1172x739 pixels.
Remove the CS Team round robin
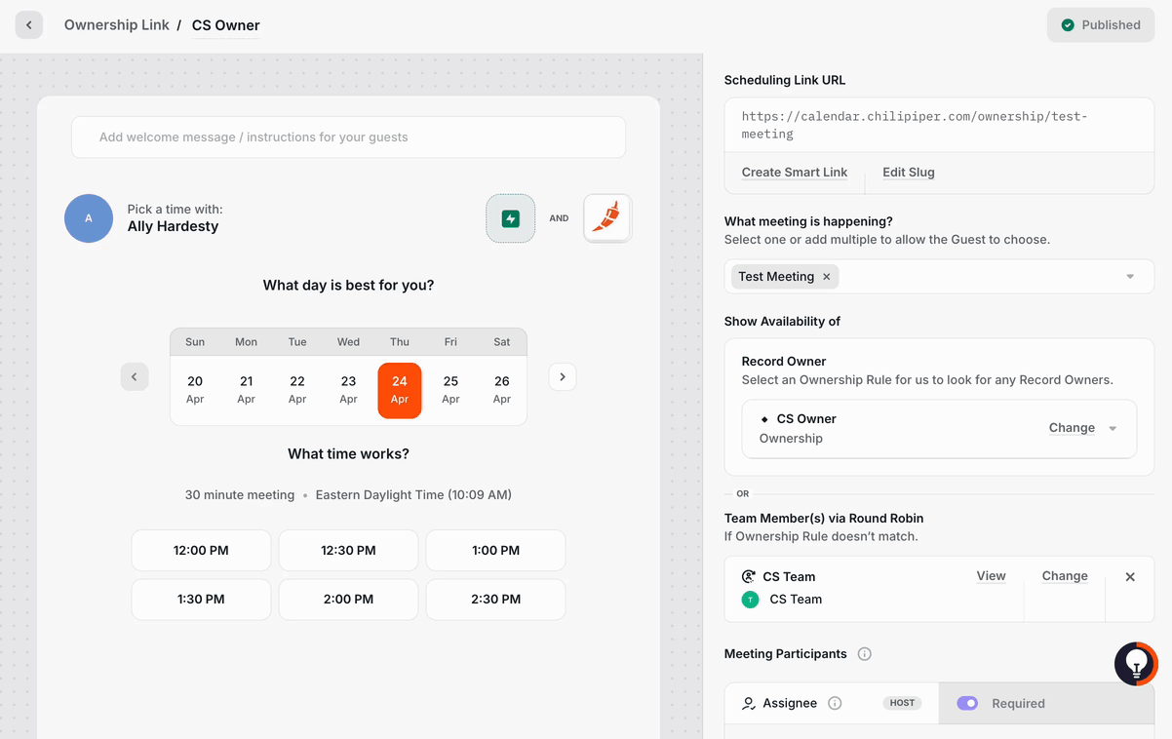(x=1130, y=577)
